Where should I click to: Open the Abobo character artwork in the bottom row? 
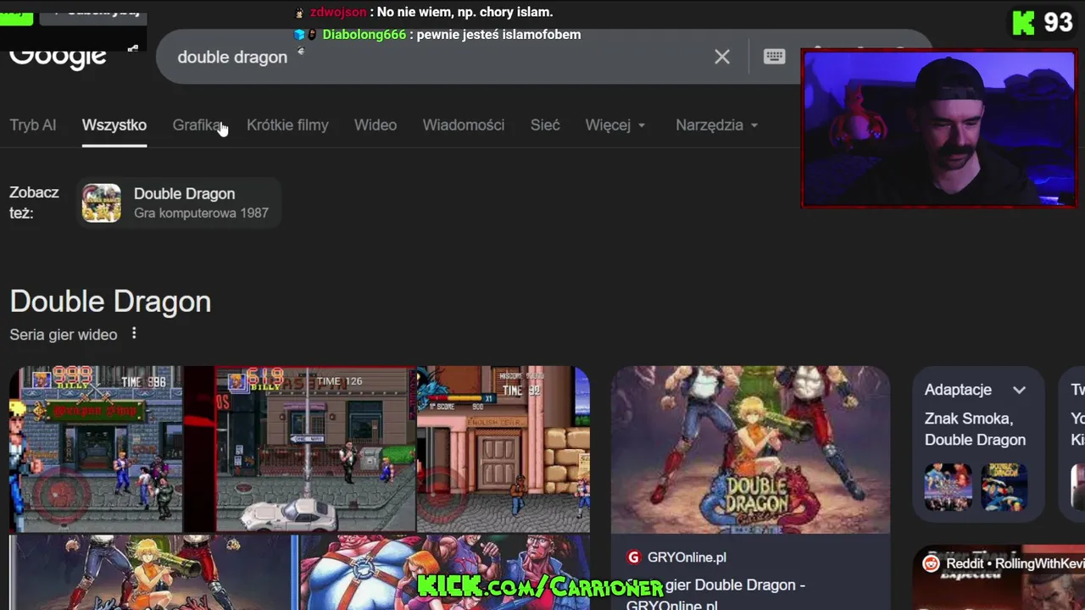pyautogui.click(x=445, y=572)
